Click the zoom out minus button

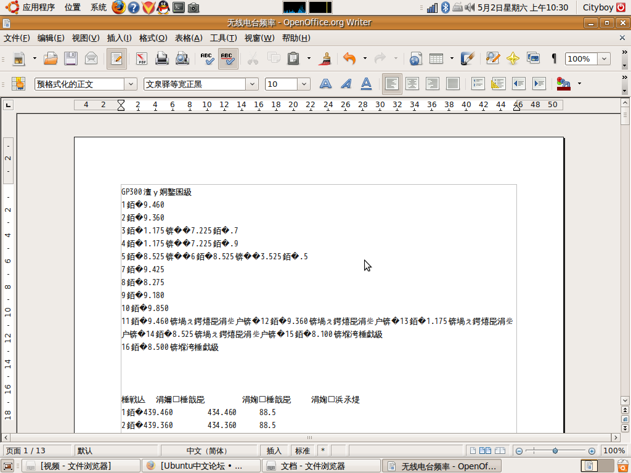pyautogui.click(x=519, y=451)
